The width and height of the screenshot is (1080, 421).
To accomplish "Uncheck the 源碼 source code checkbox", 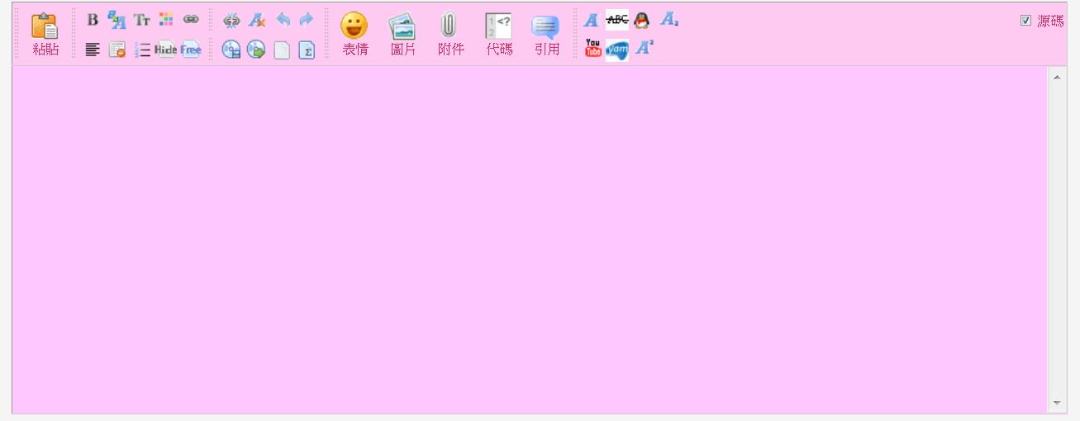I will pos(1025,21).
